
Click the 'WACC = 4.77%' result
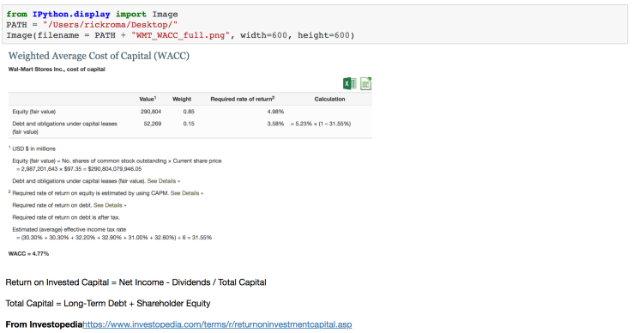[28, 254]
